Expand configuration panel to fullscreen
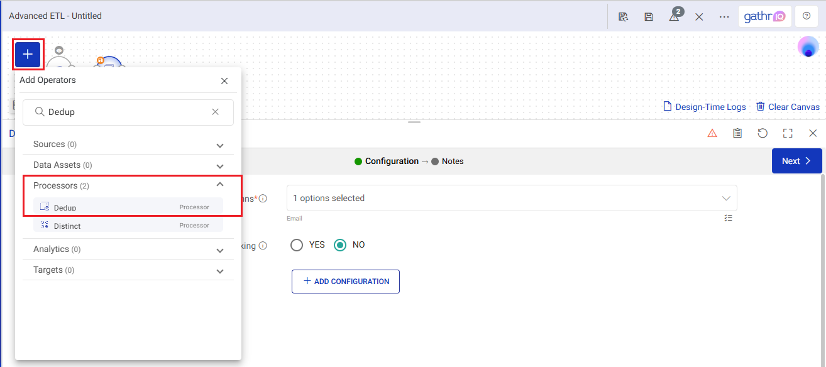Screen dimensions: 826x367 pyautogui.click(x=788, y=133)
